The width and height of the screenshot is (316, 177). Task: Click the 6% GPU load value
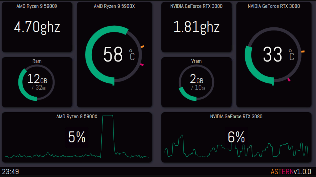click(236, 137)
